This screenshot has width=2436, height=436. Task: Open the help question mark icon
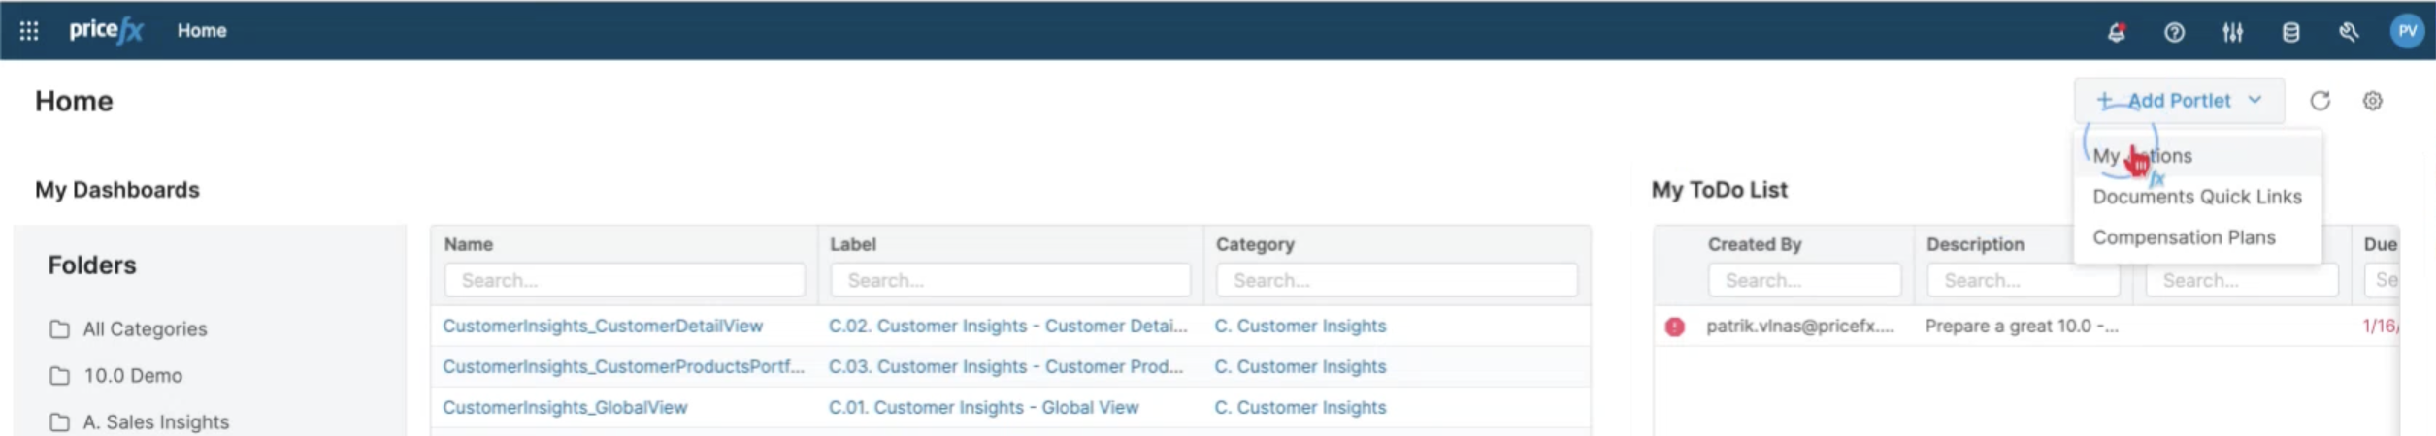click(2174, 32)
